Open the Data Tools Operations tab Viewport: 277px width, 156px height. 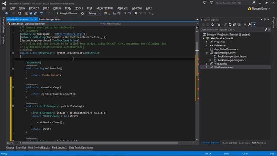click(x=81, y=148)
